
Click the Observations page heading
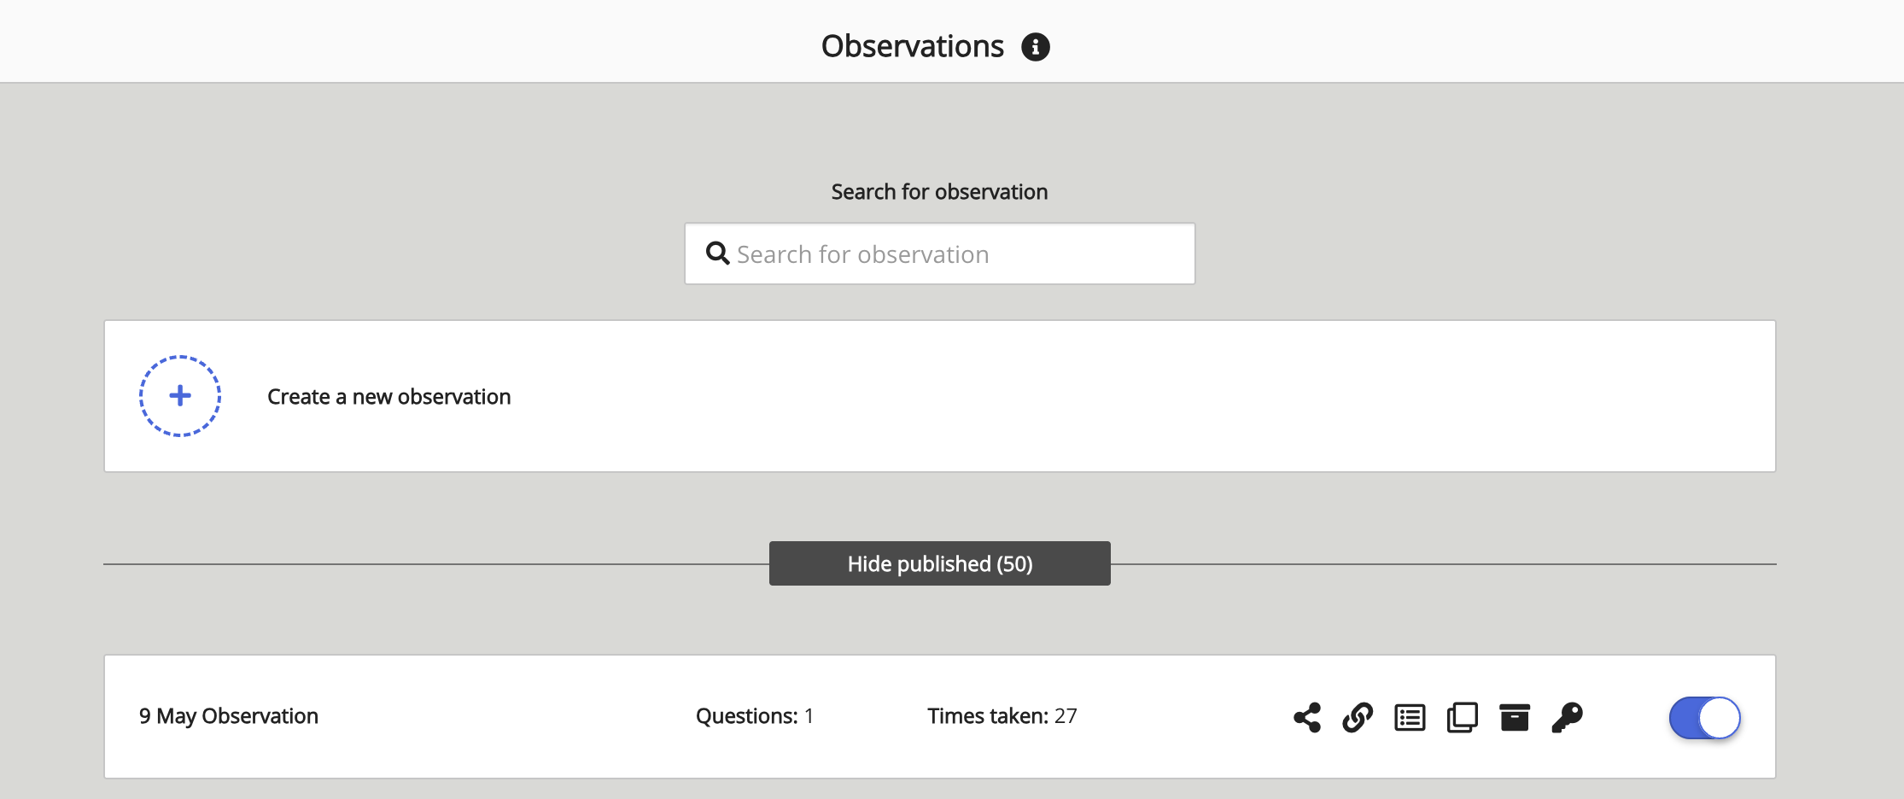pos(912,45)
